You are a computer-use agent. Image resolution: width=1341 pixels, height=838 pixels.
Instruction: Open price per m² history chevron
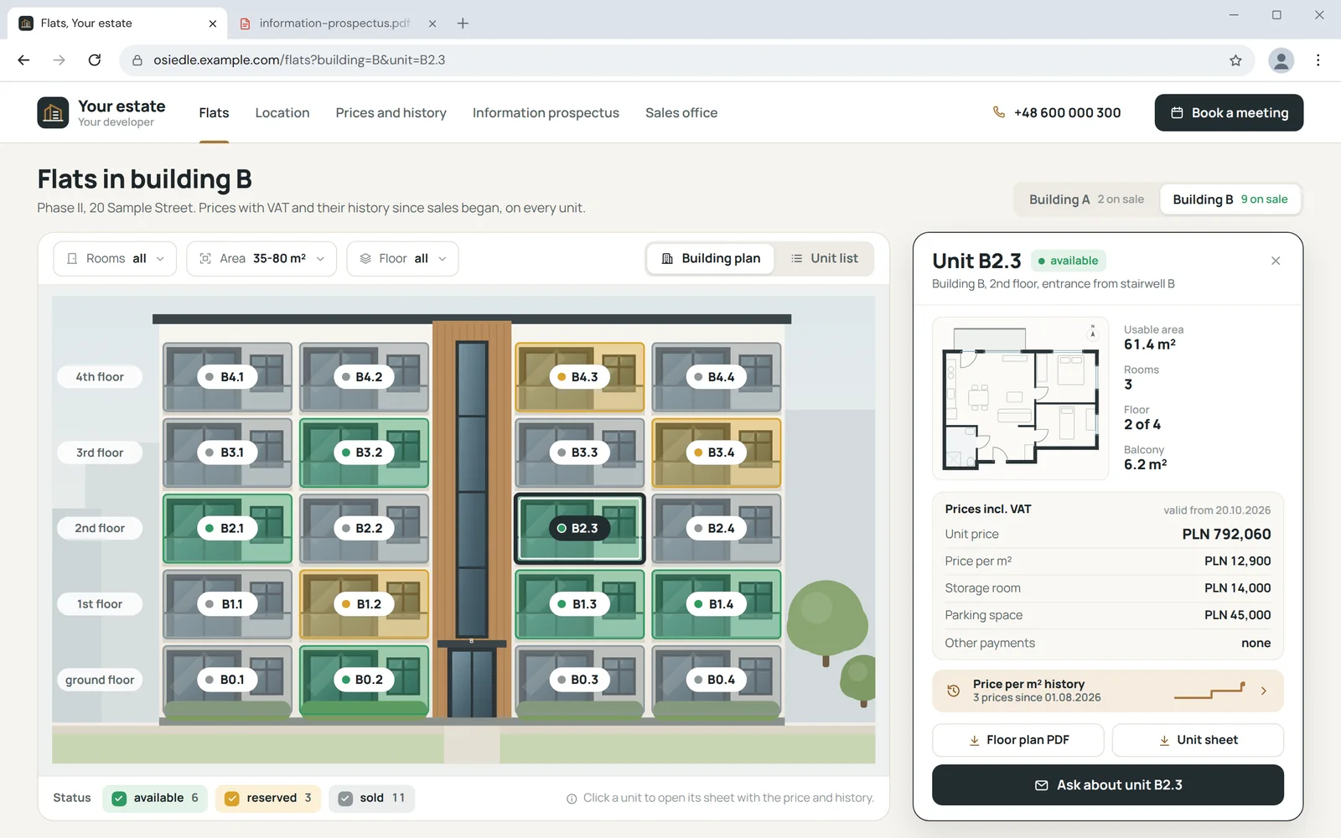point(1264,691)
